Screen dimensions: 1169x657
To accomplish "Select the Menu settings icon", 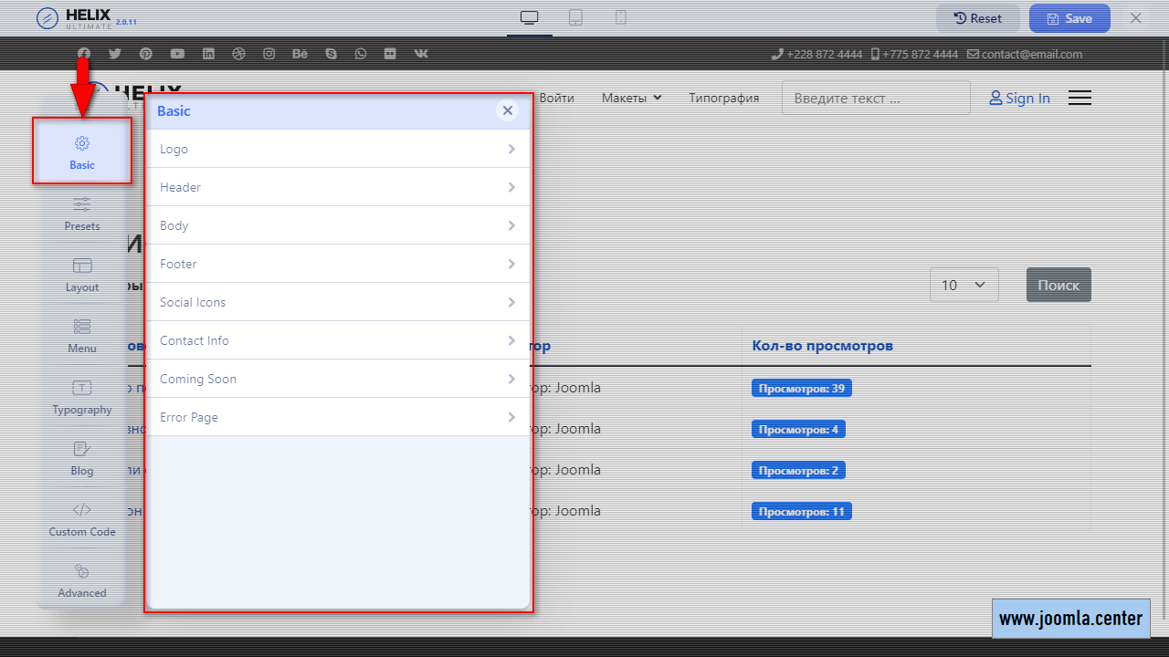I will (x=82, y=336).
